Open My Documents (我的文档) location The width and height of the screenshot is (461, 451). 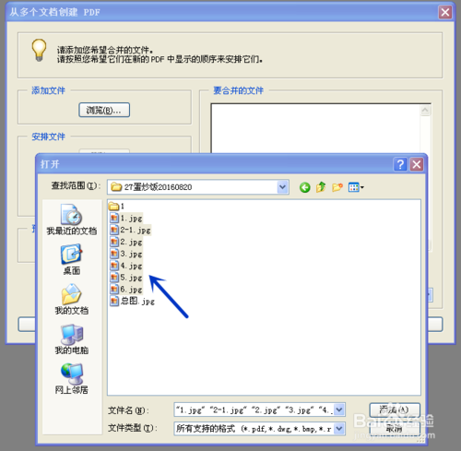coord(71,299)
